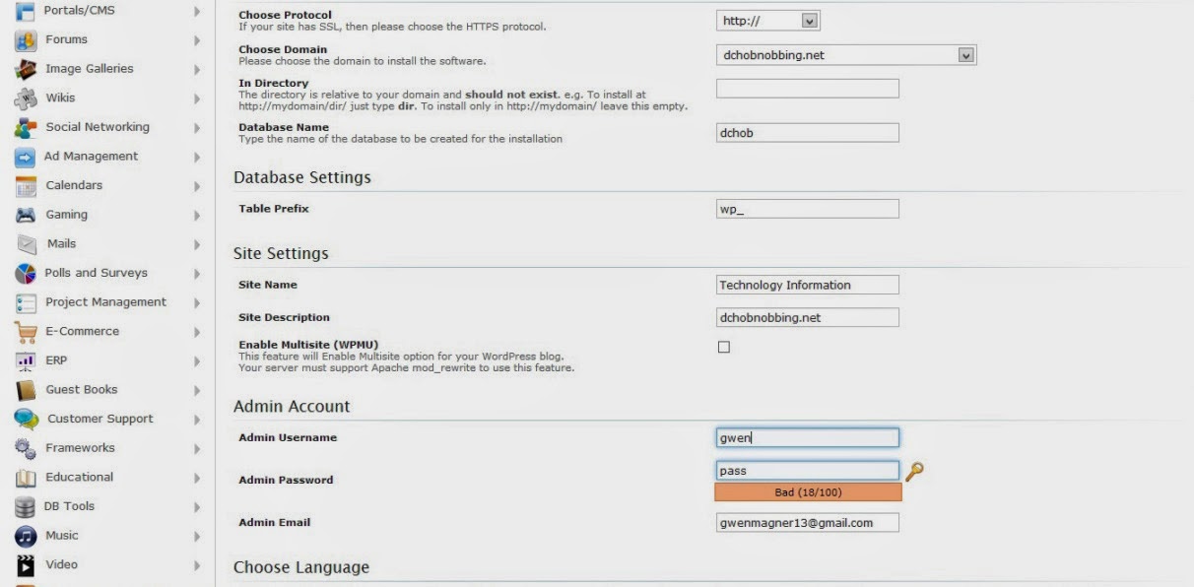
Task: Click the Project Management icon
Action: click(x=26, y=302)
